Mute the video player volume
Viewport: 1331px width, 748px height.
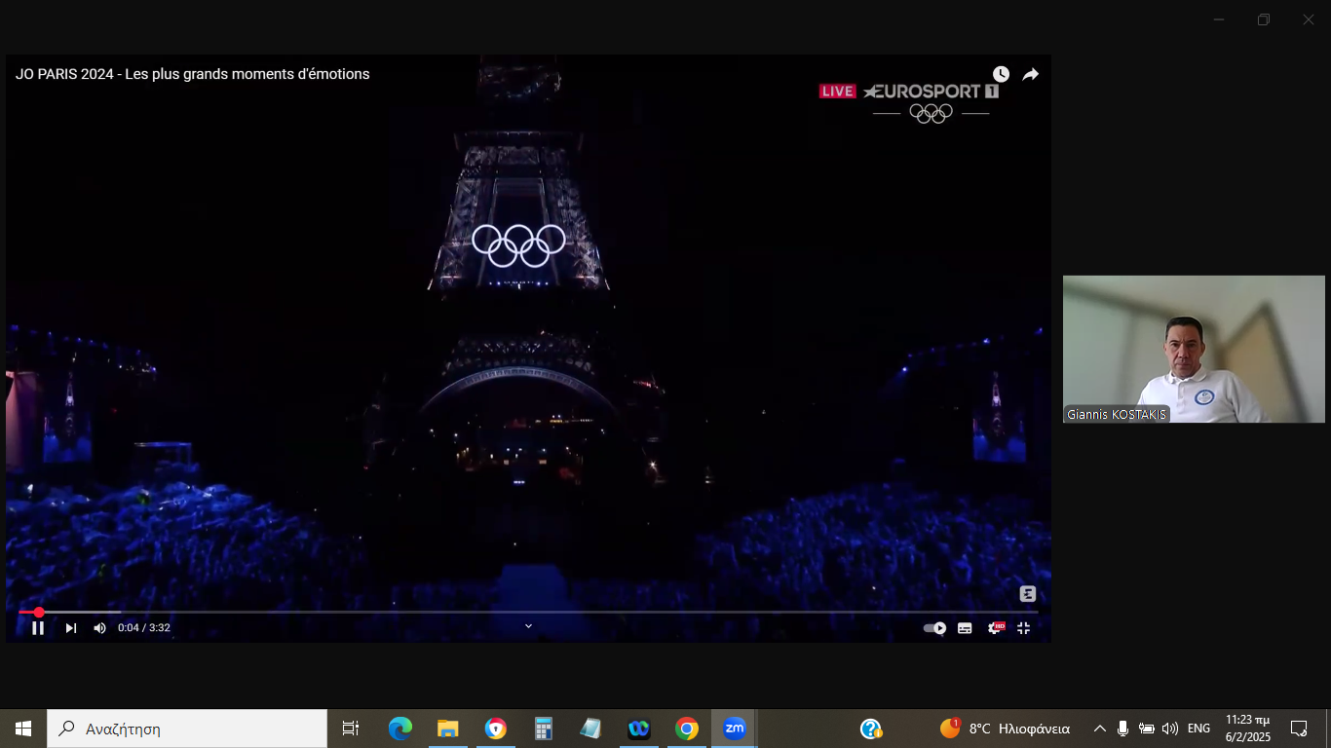click(x=99, y=628)
